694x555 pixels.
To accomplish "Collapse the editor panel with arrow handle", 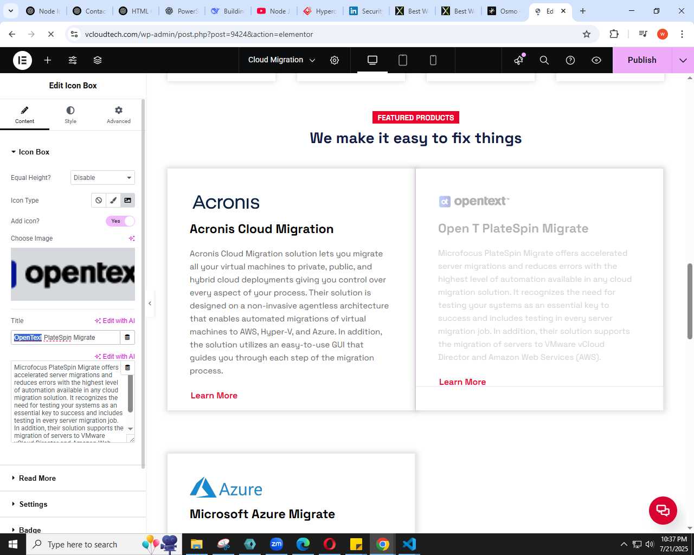I will 150,304.
